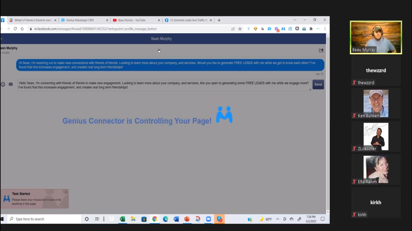412x231 pixels.
Task: Open Microsoft Edge from the taskbar
Action: 165,219
